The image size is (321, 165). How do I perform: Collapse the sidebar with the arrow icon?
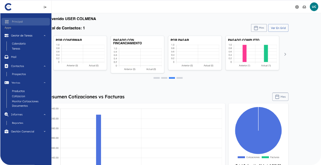(x=45, y=7)
